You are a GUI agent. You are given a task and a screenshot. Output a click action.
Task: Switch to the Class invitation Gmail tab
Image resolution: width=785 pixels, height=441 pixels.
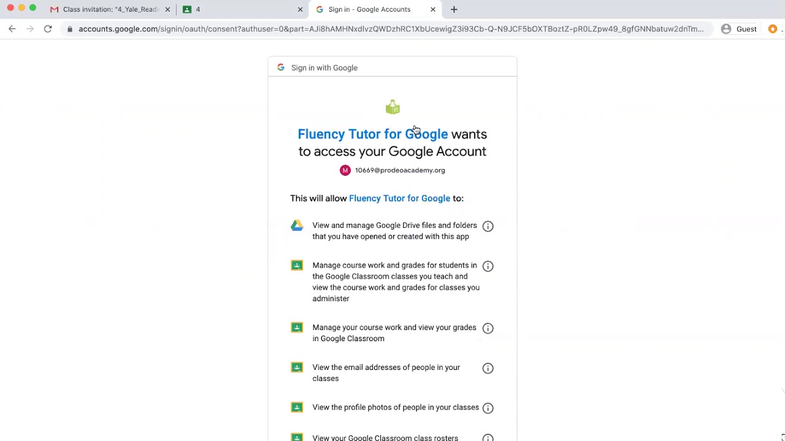(x=107, y=9)
